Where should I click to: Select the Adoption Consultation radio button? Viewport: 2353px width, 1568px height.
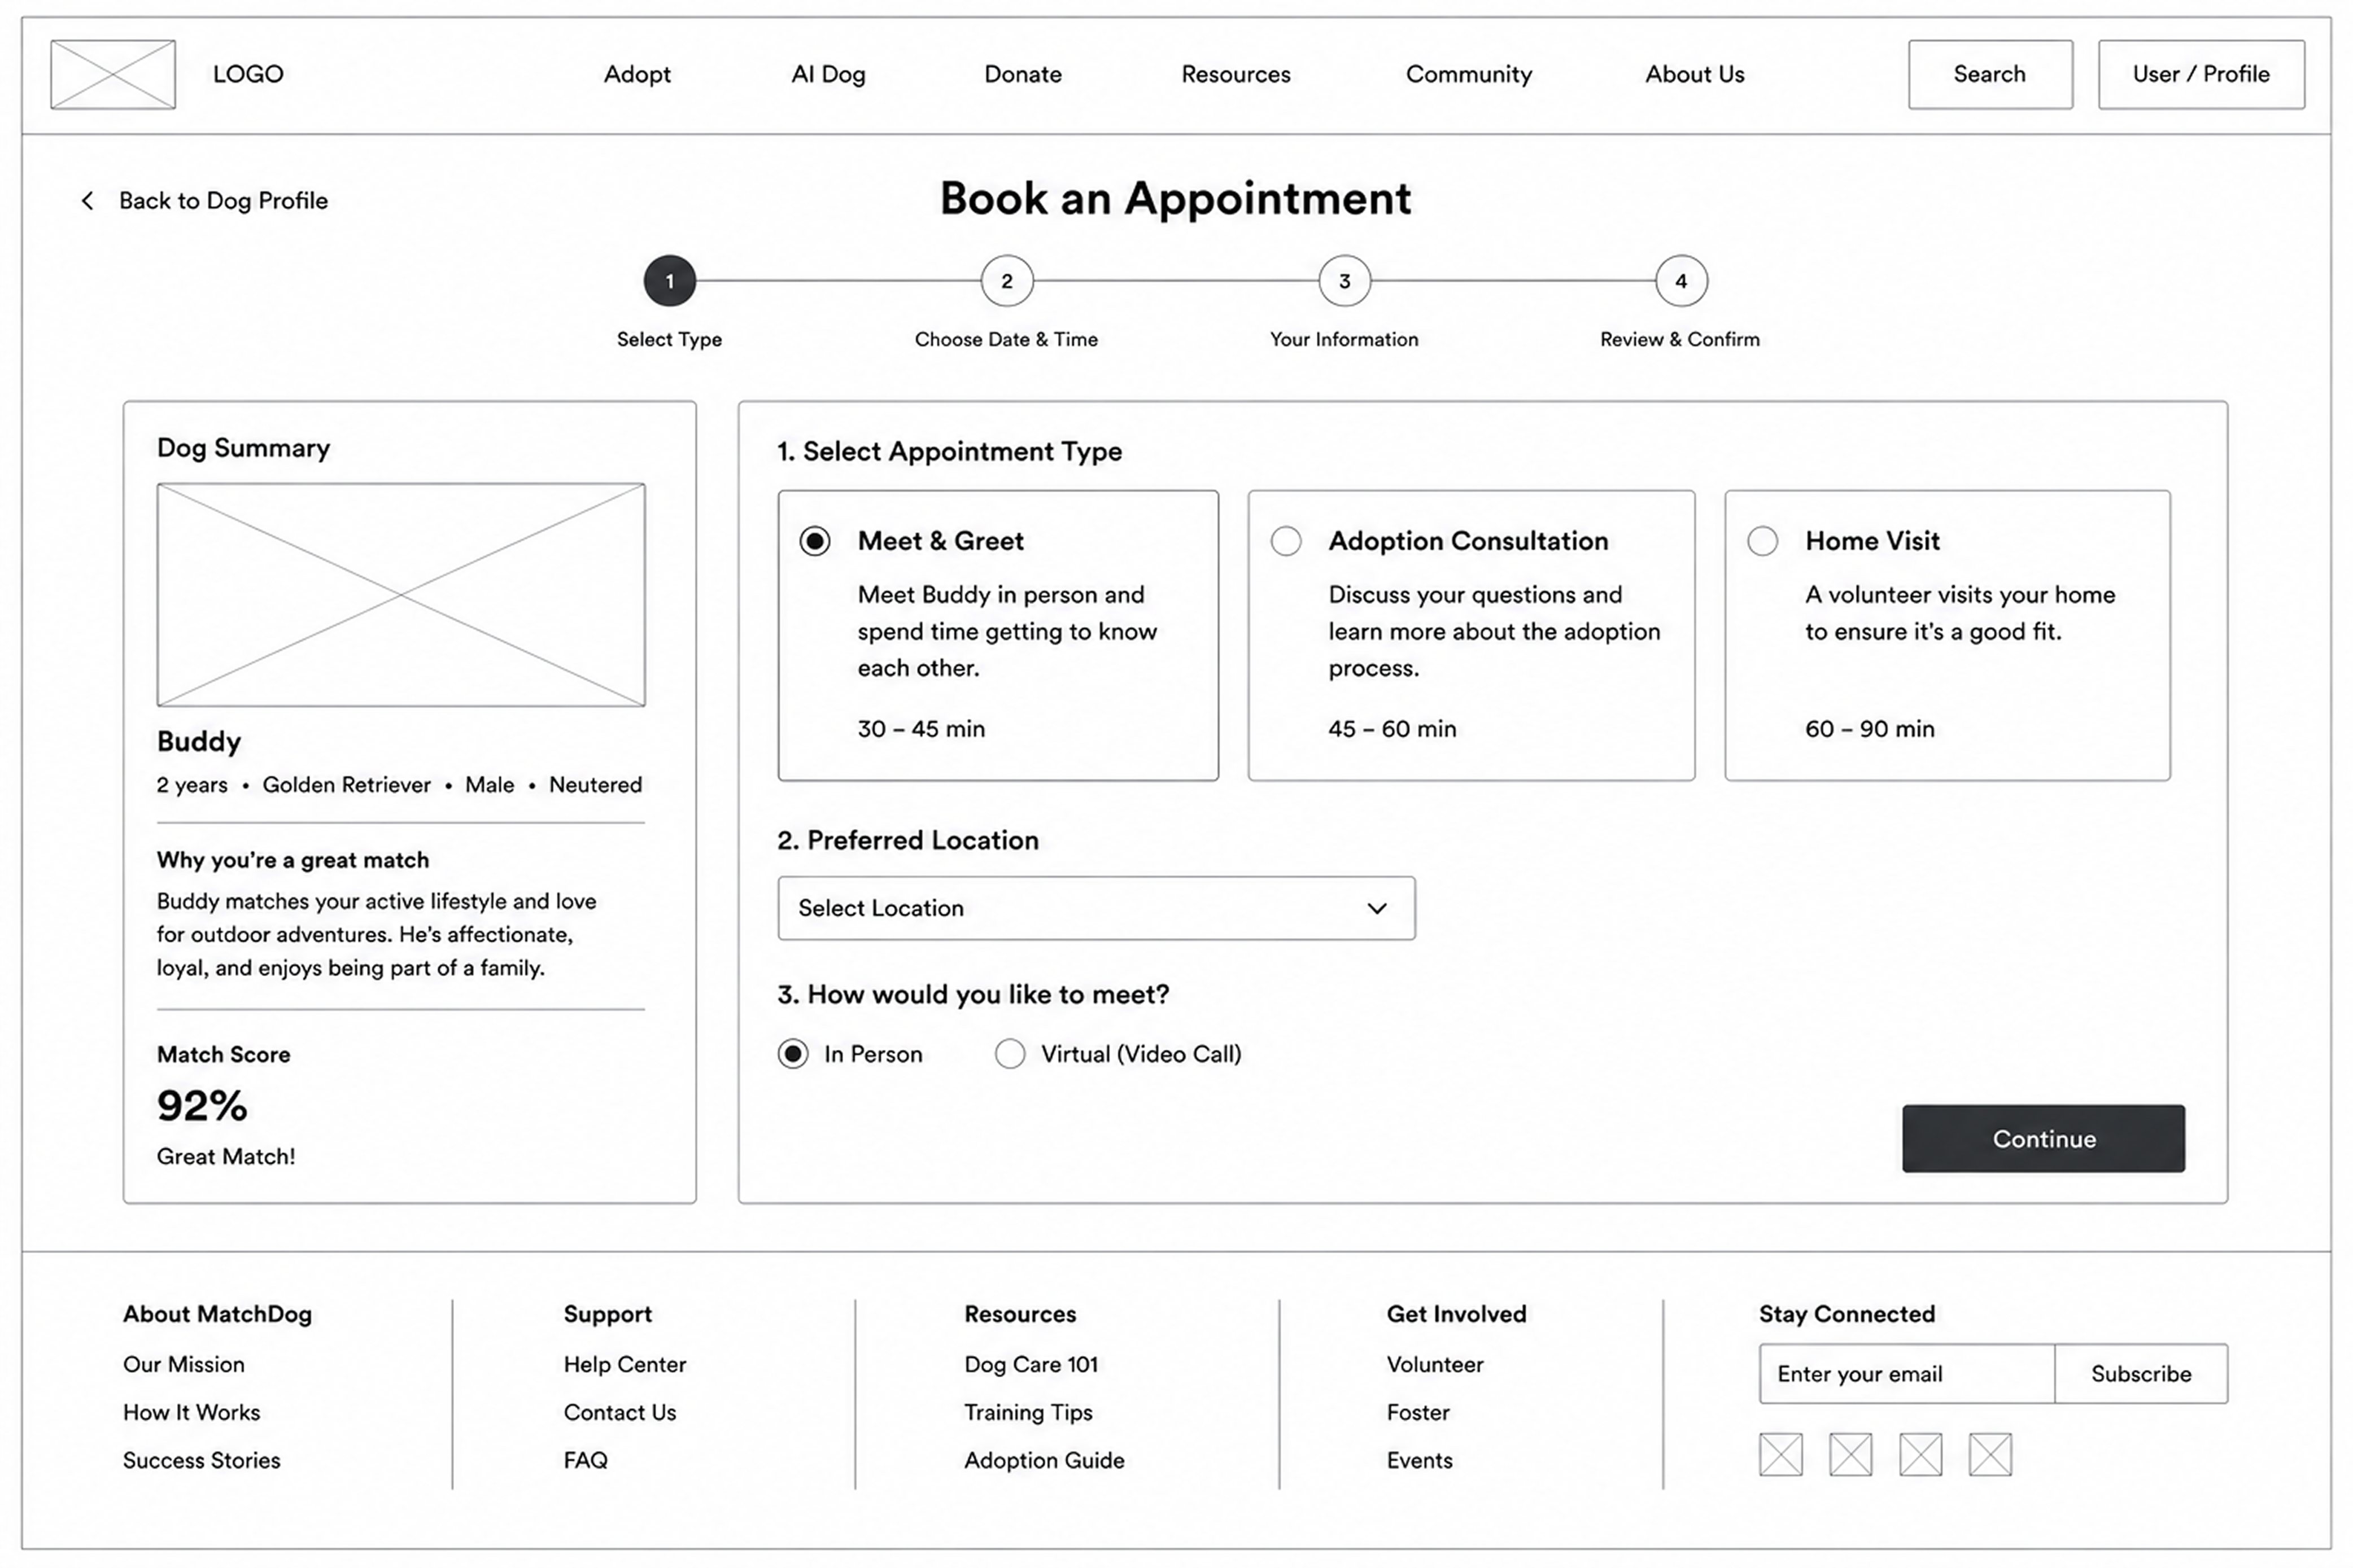coord(1286,541)
